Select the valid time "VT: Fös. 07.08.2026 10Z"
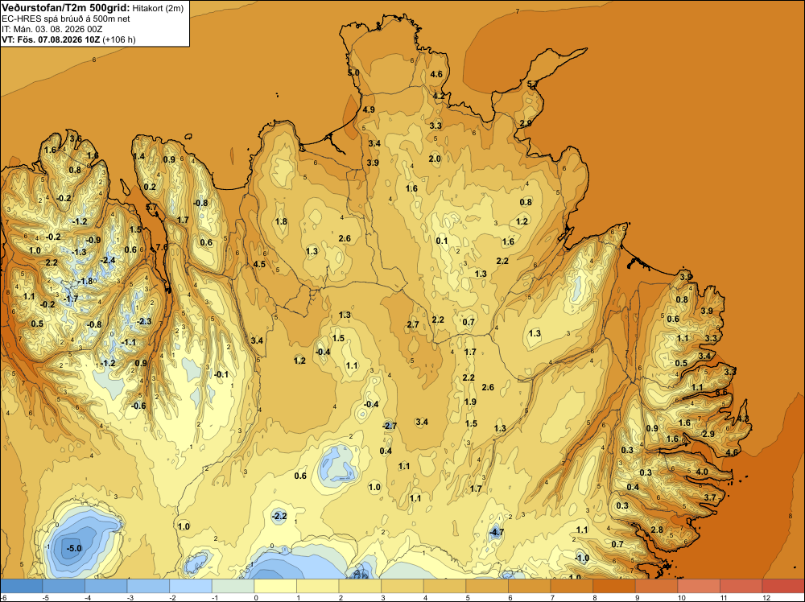The height and width of the screenshot is (602, 805). [50, 39]
